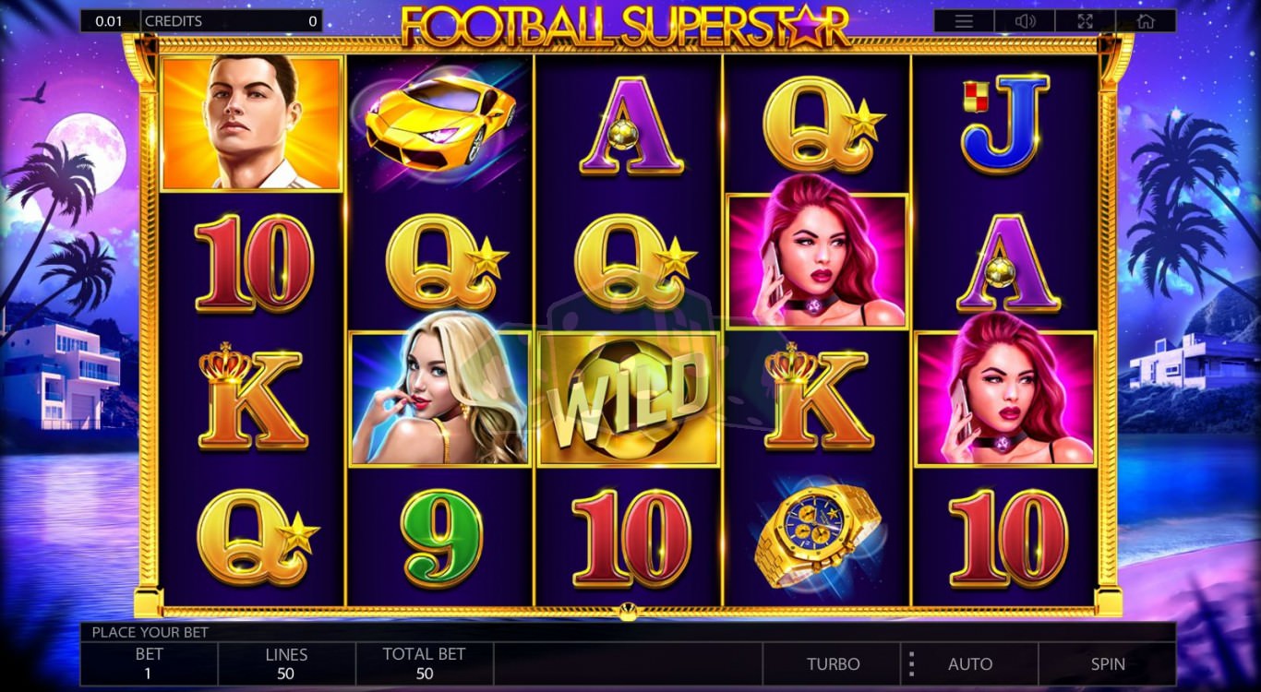Open the three-dot auto spin options
1261x692 pixels.
[x=911, y=664]
